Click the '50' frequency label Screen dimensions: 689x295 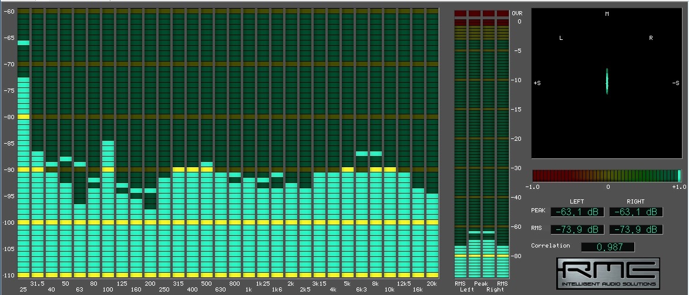coord(65,284)
